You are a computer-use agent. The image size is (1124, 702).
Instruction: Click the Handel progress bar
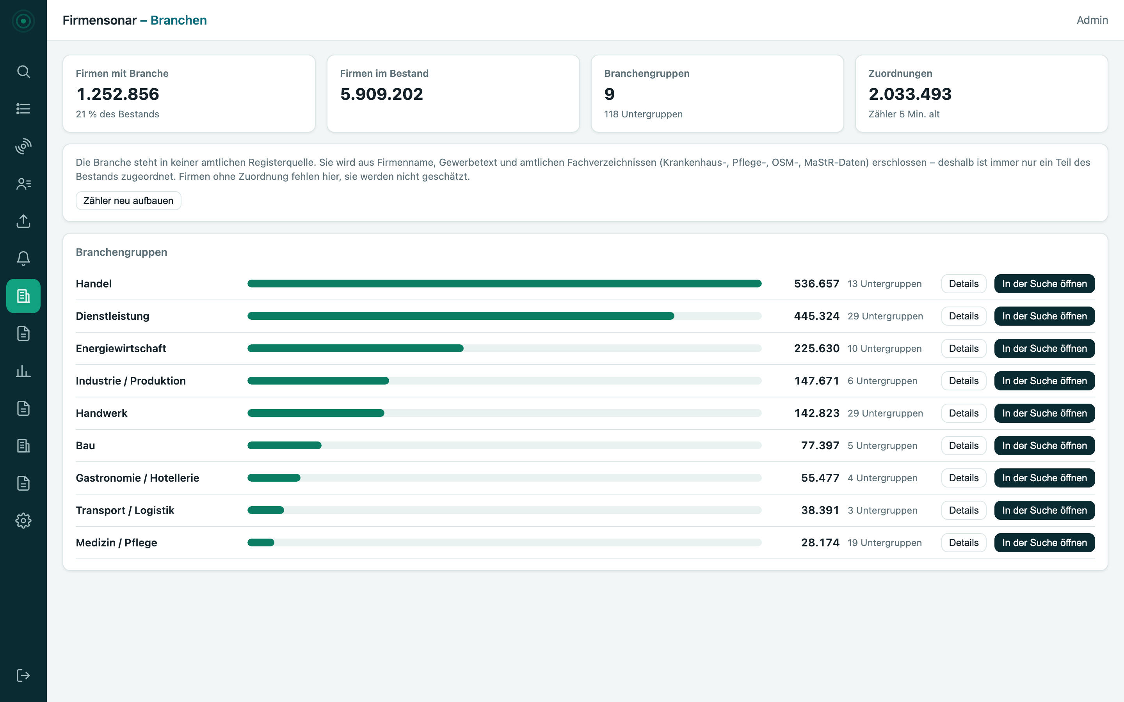504,284
